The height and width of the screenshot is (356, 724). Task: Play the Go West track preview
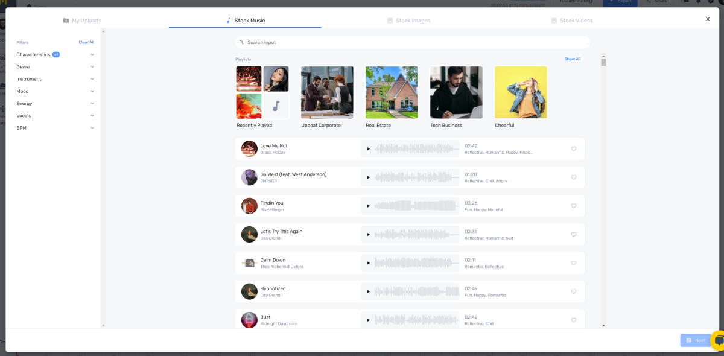pos(368,177)
